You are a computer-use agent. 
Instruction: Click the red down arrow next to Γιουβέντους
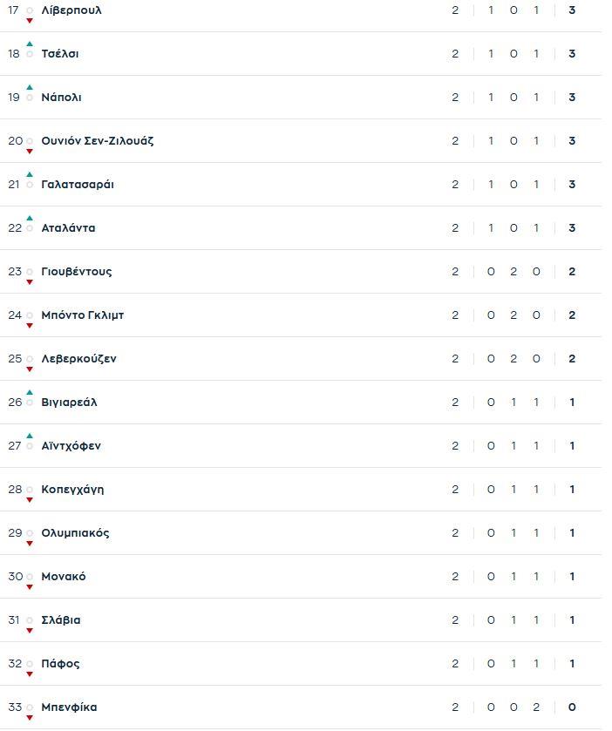[x=30, y=281]
